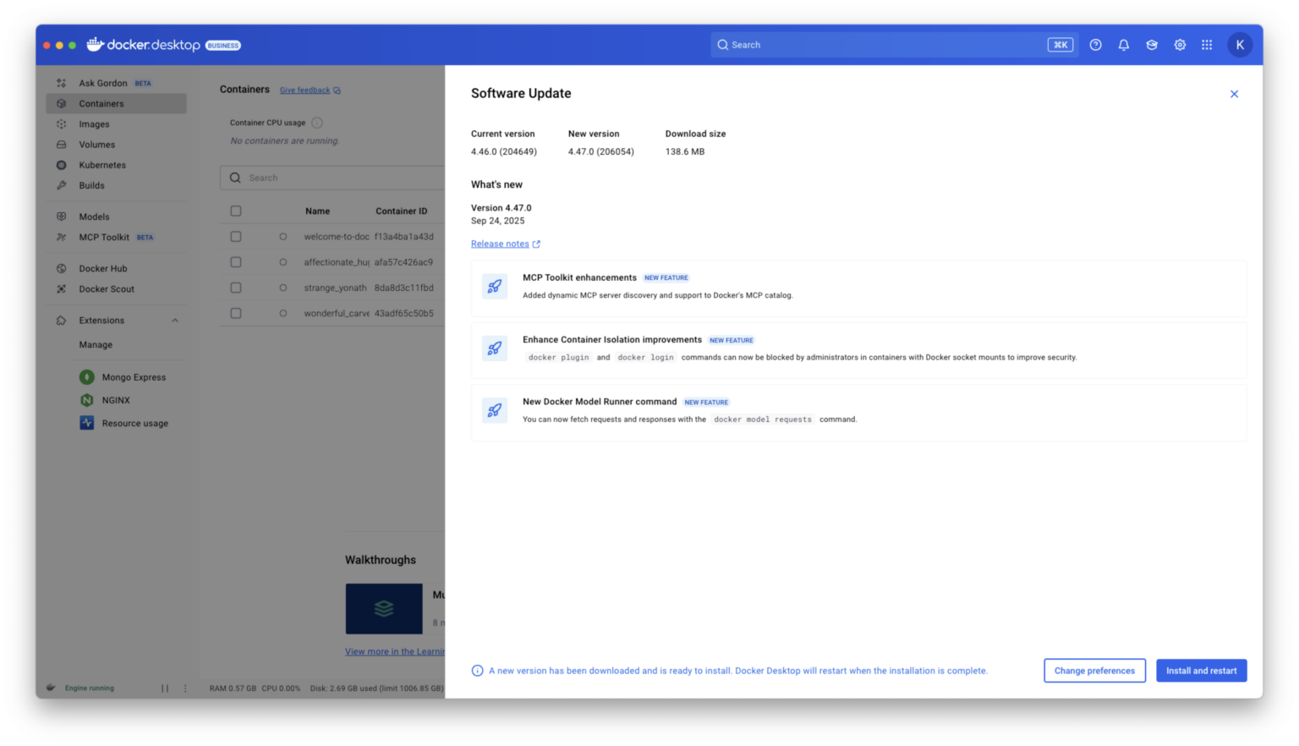Open Docker Scout from the sidebar

(107, 288)
